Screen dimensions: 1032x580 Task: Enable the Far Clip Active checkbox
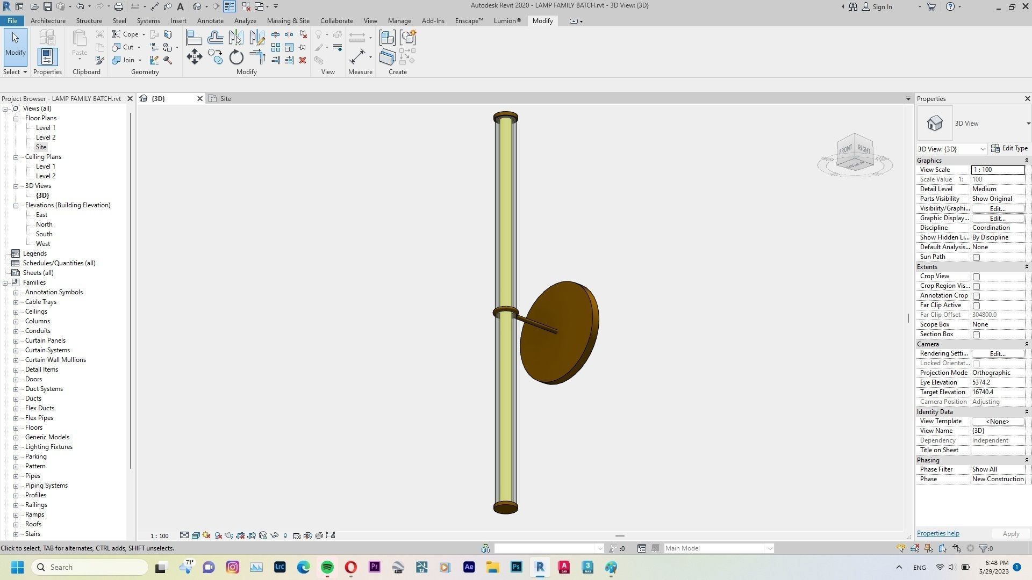[976, 306]
